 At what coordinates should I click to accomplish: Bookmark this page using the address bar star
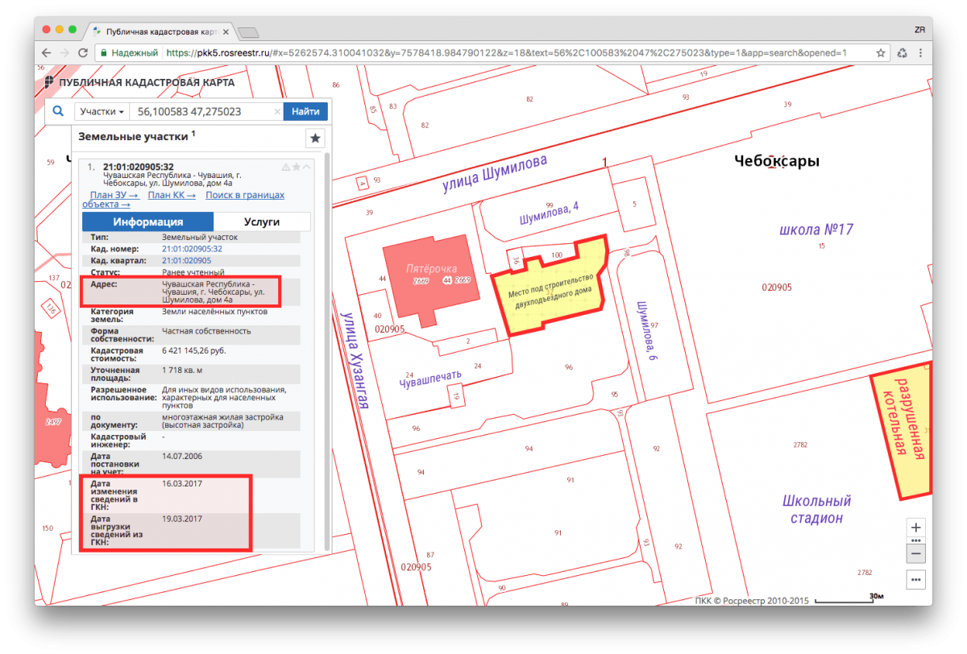881,53
